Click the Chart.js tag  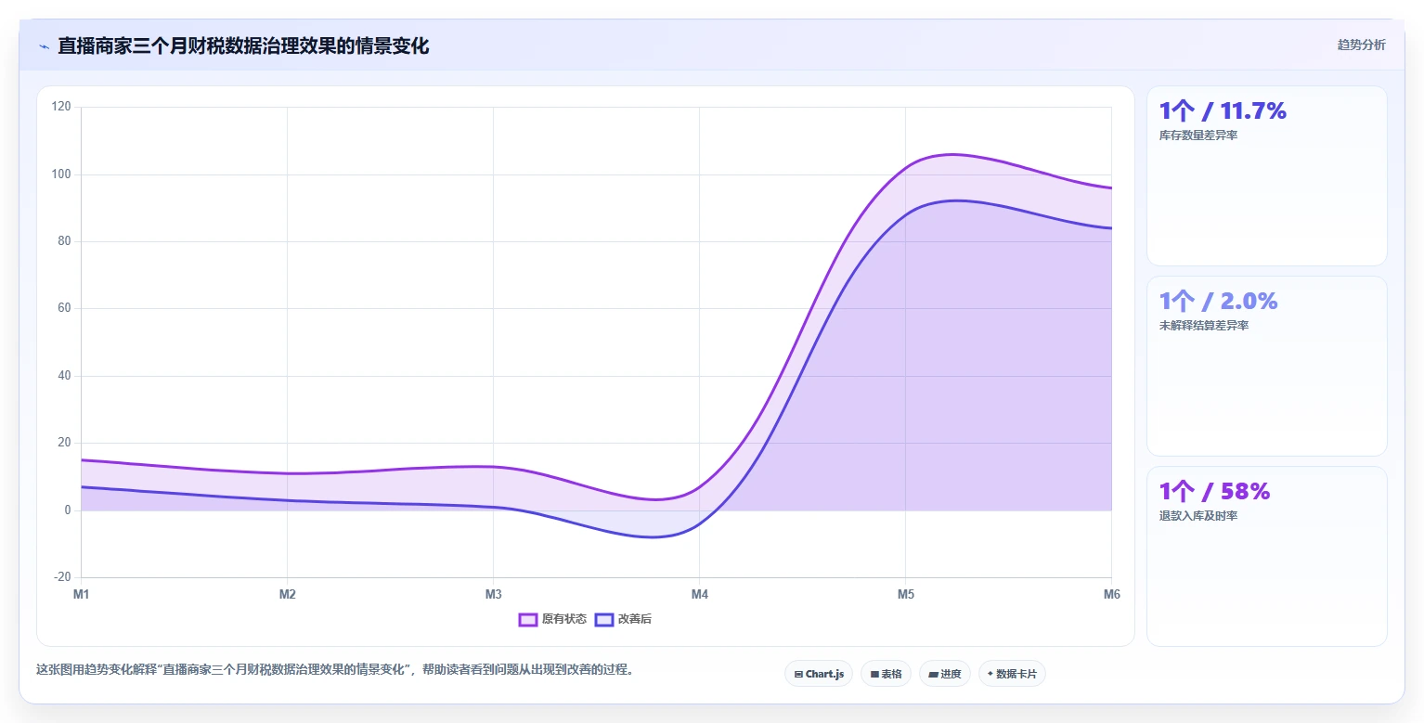819,674
